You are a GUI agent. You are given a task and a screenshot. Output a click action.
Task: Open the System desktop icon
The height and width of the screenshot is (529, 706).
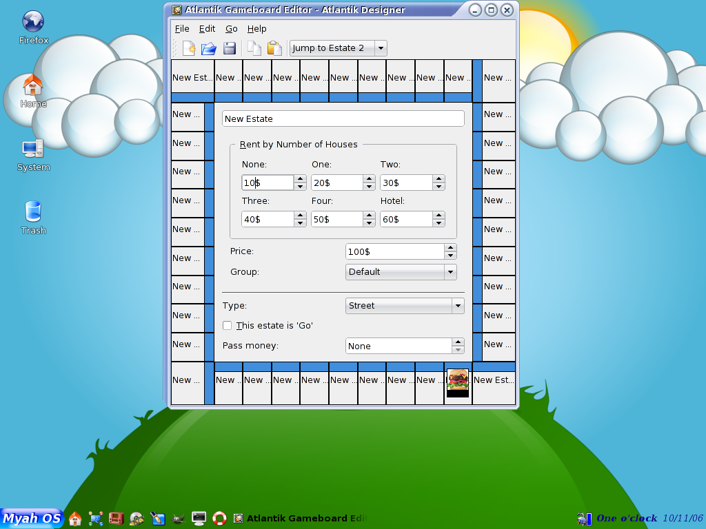(x=33, y=154)
